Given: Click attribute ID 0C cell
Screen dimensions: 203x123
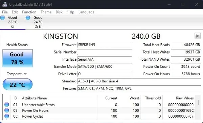Looking at the screenshot, I should click(x=15, y=116).
